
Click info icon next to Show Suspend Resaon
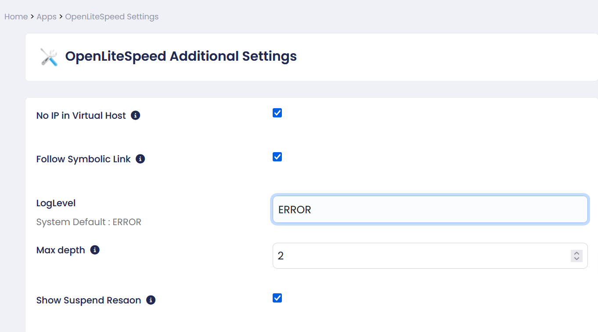pyautogui.click(x=151, y=300)
